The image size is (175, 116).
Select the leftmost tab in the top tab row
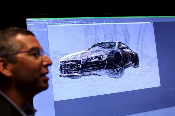(x=30, y=21)
